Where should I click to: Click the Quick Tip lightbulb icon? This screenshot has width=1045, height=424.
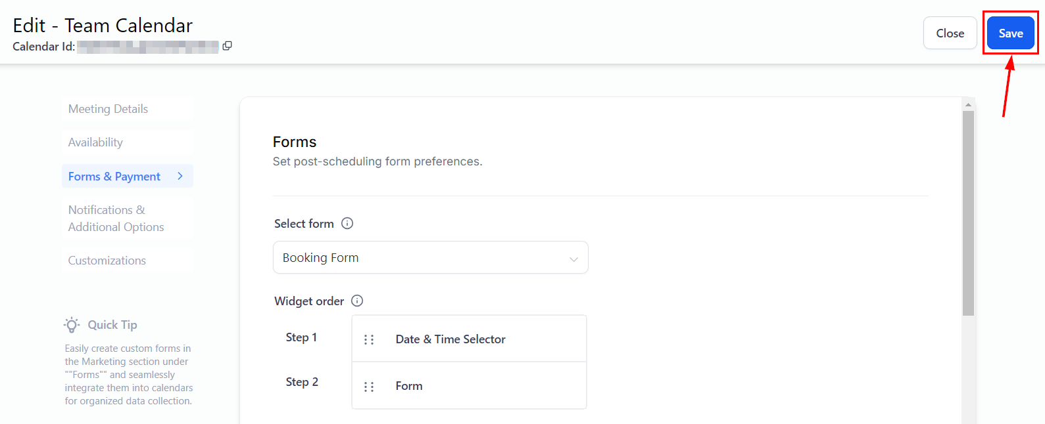pos(72,325)
